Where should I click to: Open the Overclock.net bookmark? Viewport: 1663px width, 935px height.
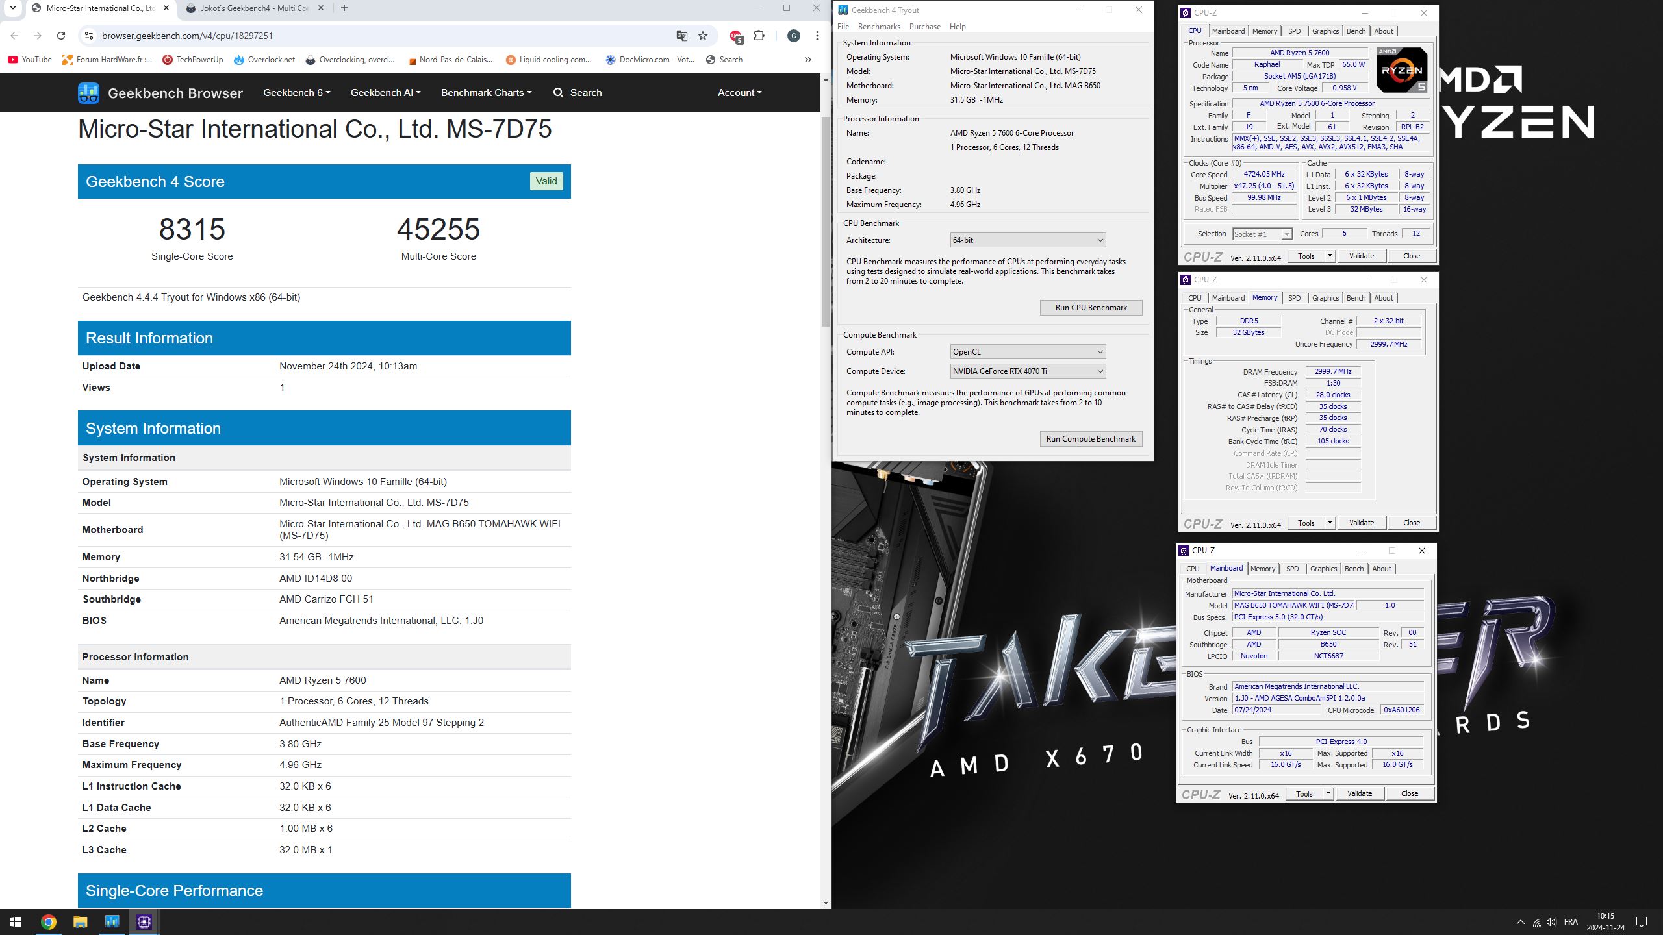(264, 60)
